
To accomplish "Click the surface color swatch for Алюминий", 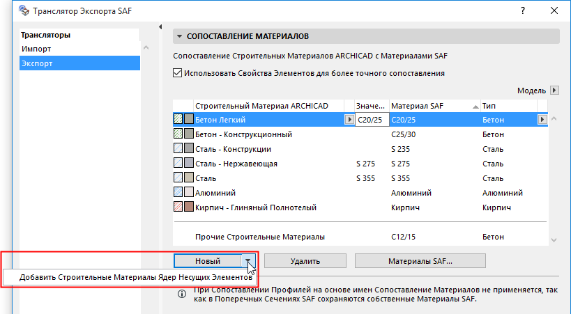I will pyautogui.click(x=189, y=191).
